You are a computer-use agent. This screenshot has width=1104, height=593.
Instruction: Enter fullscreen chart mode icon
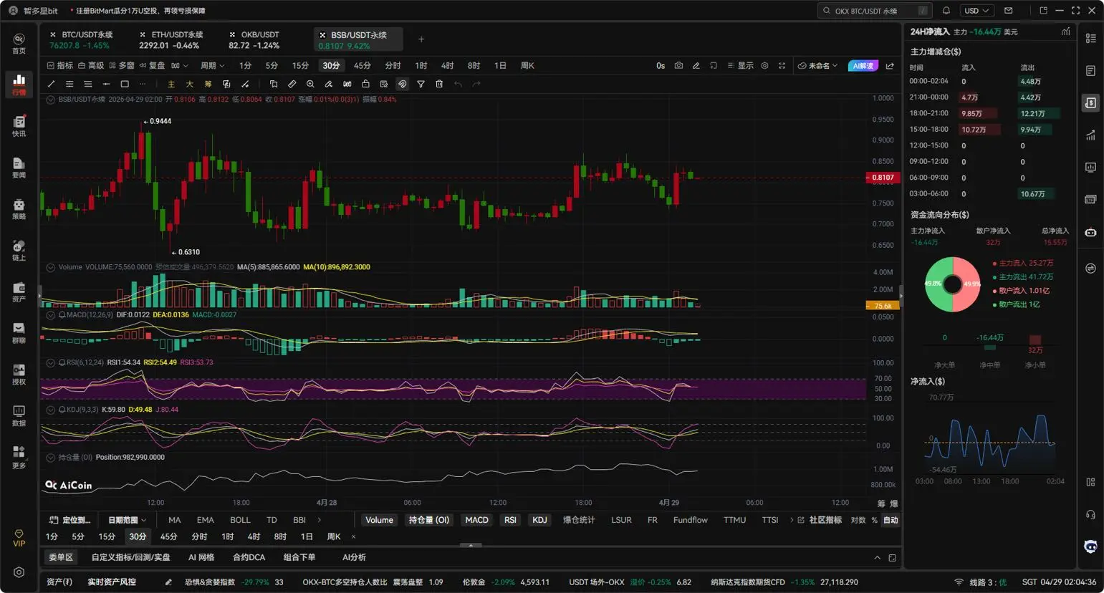pos(782,66)
